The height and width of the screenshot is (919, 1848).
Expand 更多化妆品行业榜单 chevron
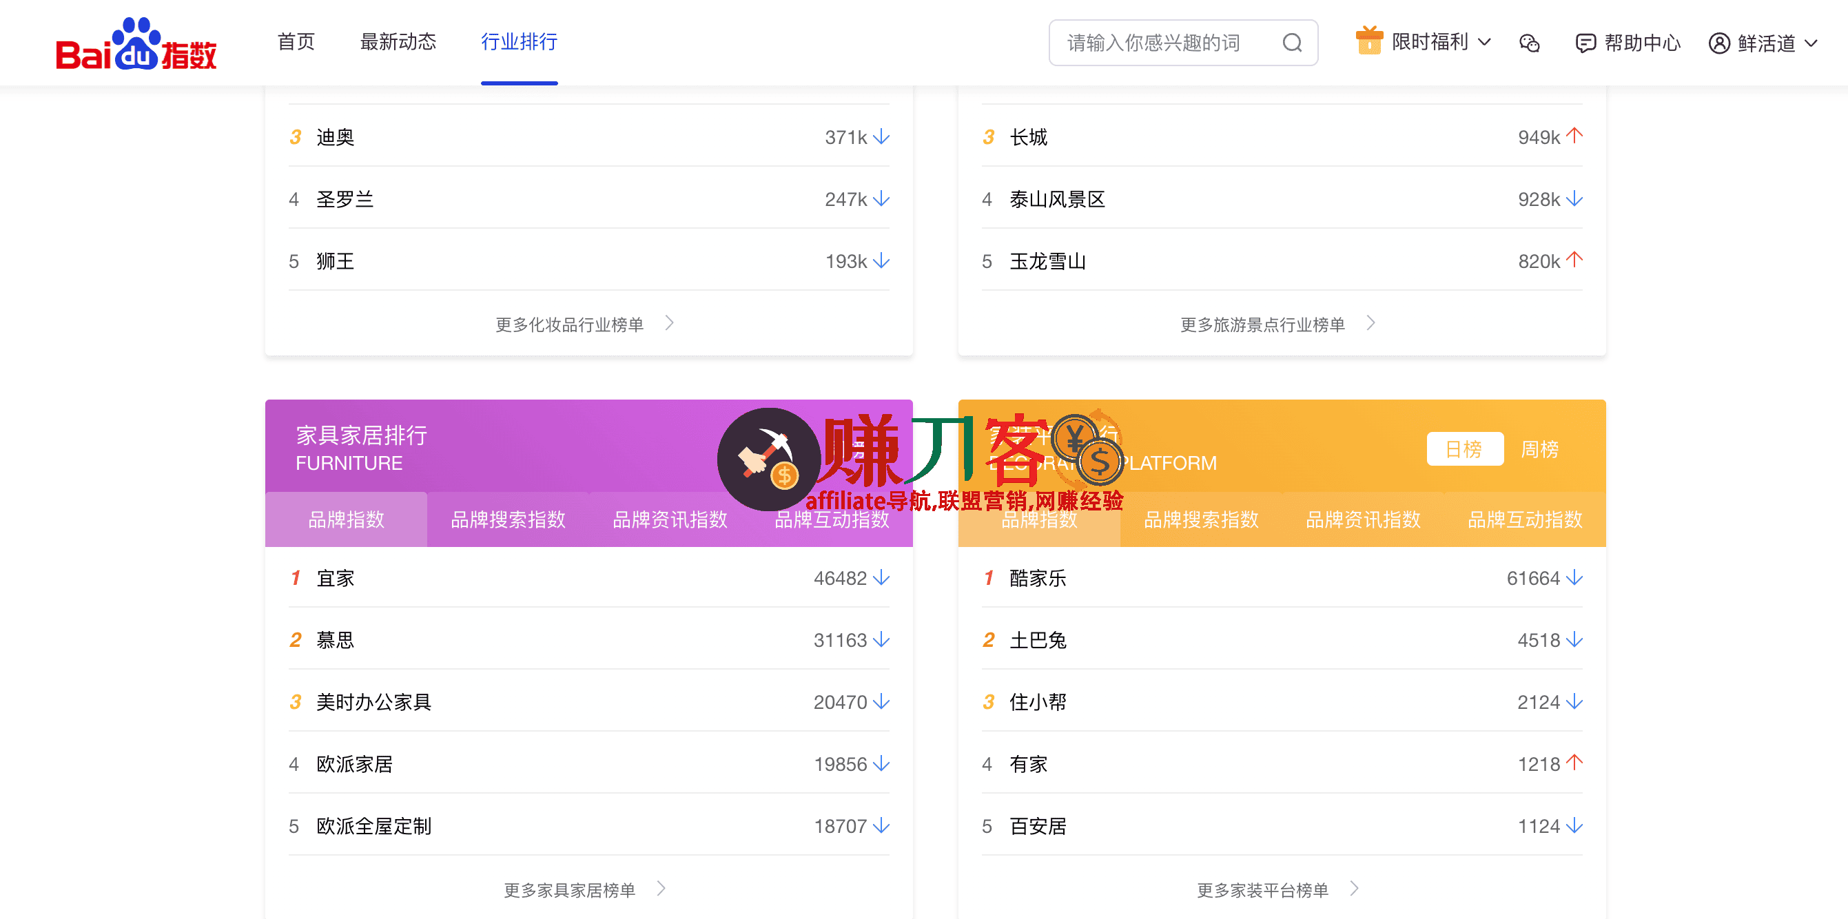(x=669, y=324)
